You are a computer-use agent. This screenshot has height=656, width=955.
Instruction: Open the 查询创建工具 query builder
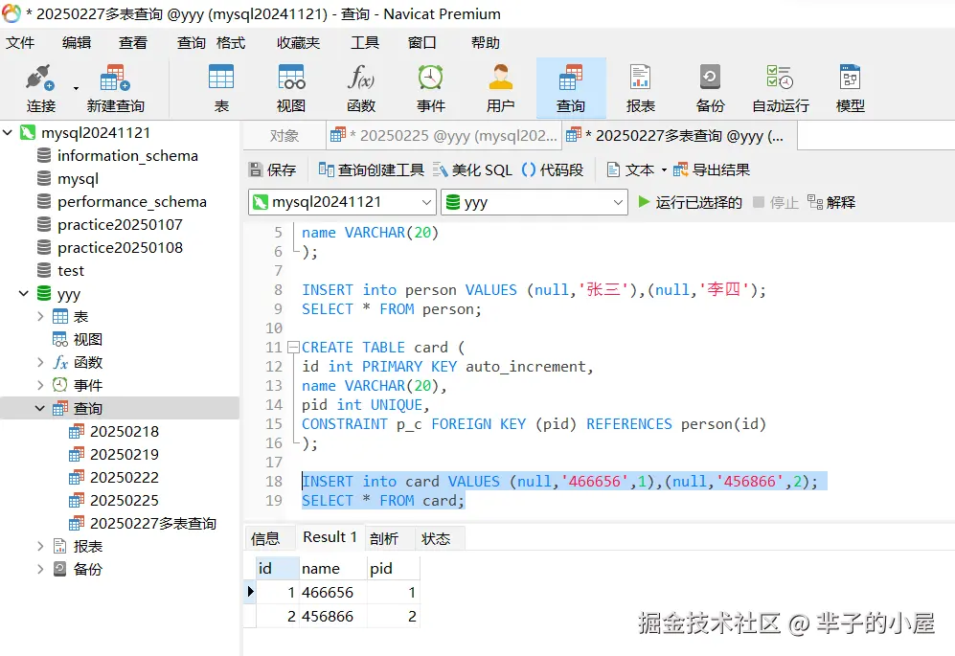(x=371, y=170)
